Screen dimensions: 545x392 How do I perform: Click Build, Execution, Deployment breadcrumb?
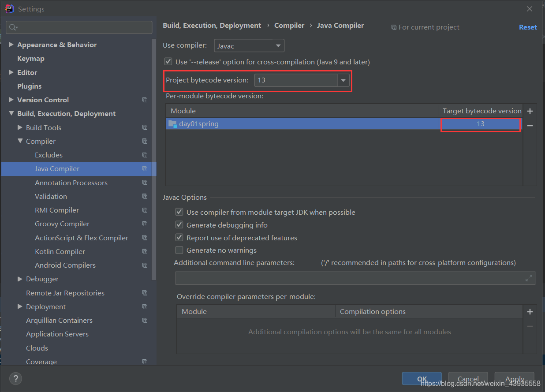tap(212, 26)
